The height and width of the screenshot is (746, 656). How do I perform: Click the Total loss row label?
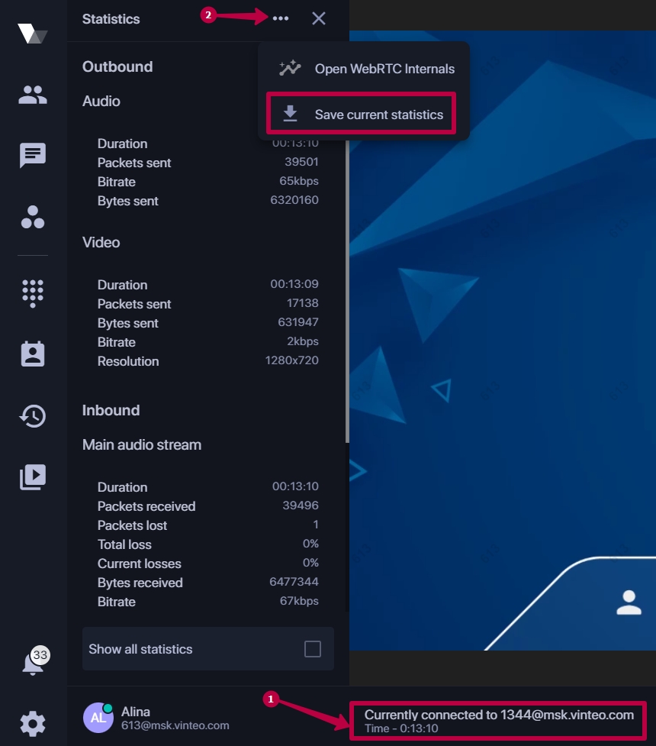tap(124, 544)
